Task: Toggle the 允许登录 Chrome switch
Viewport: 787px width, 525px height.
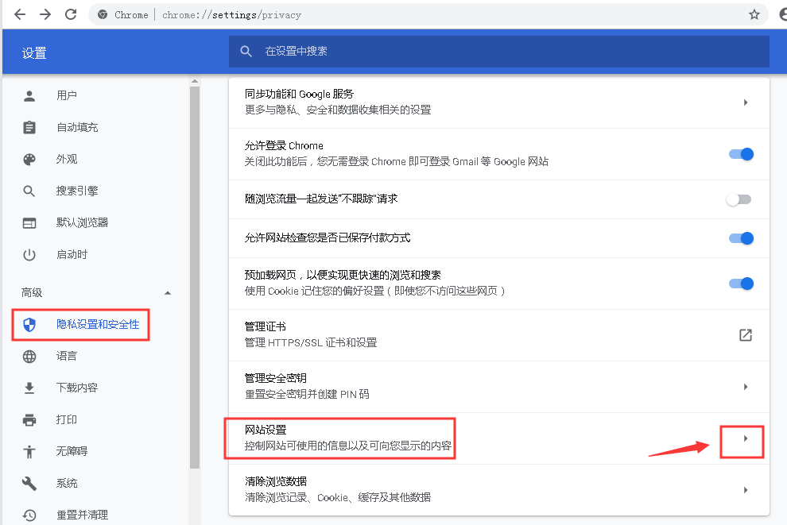Action: (x=742, y=154)
